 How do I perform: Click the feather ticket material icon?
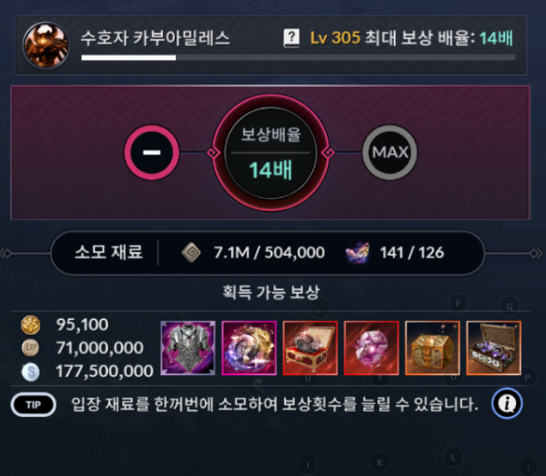358,252
